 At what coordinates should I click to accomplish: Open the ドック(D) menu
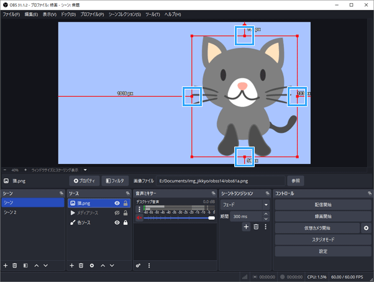click(68, 14)
